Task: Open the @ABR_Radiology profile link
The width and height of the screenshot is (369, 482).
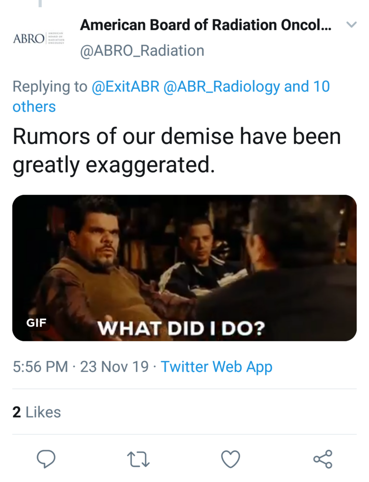Action: 221,87
